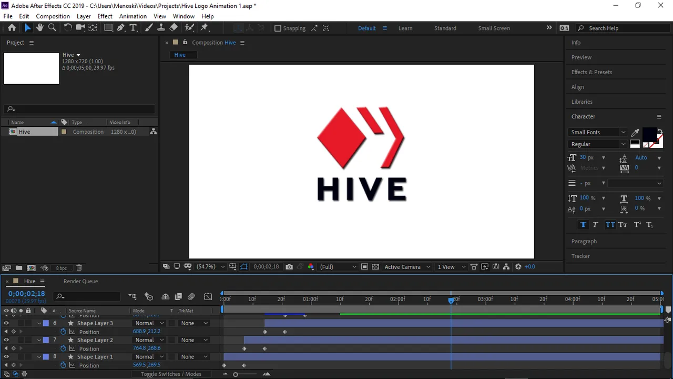The height and width of the screenshot is (379, 673).
Task: Switch to the Standard workspace
Action: coord(445,28)
